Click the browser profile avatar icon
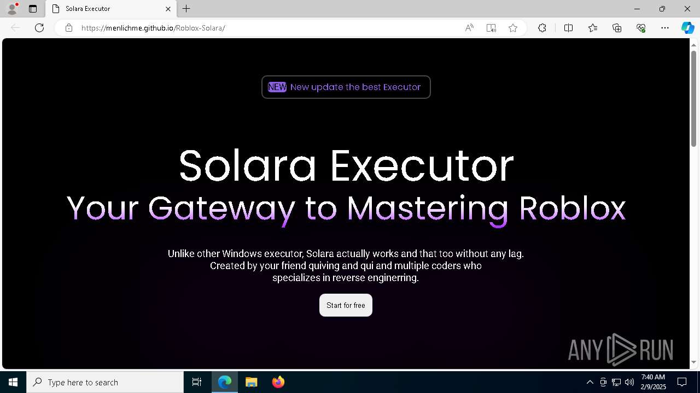 coord(11,9)
